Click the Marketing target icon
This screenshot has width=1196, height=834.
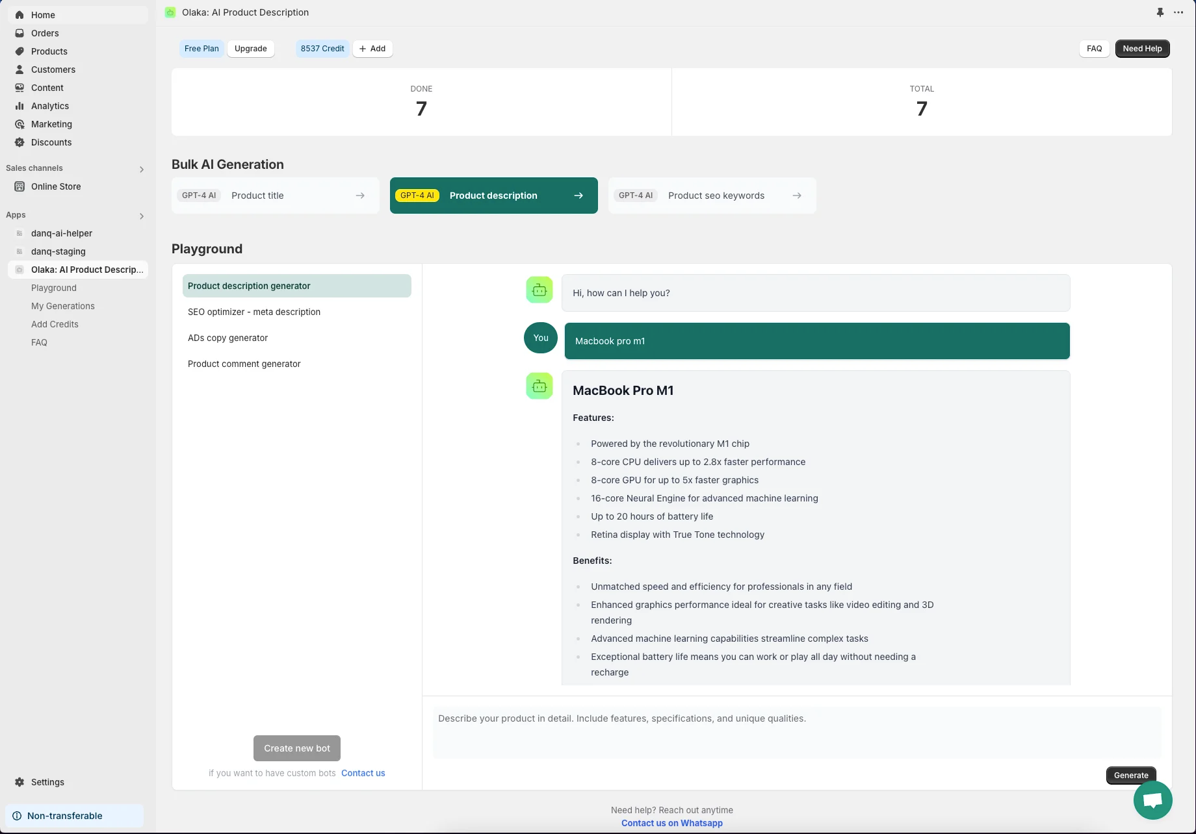pyautogui.click(x=19, y=124)
